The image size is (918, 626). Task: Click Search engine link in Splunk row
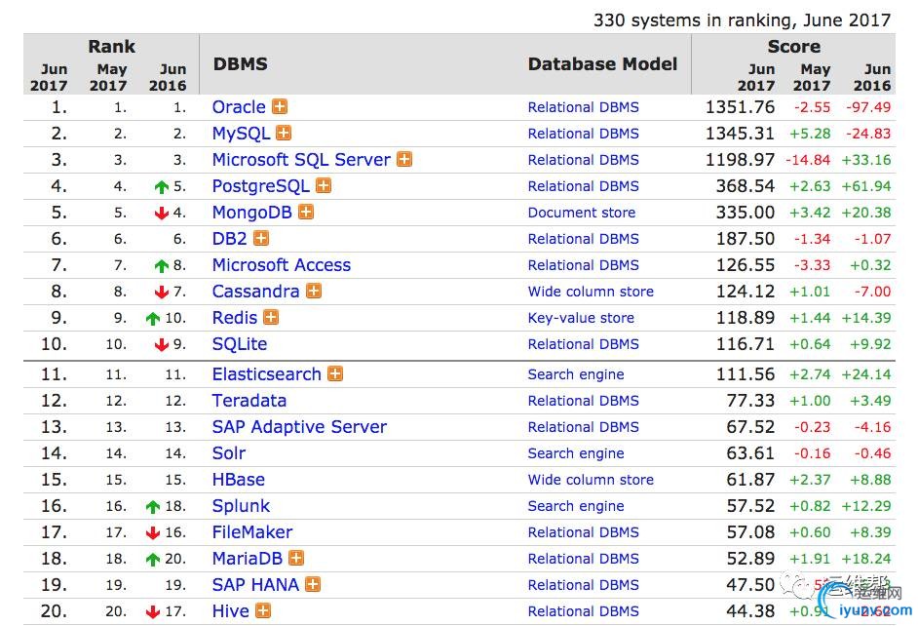(576, 506)
